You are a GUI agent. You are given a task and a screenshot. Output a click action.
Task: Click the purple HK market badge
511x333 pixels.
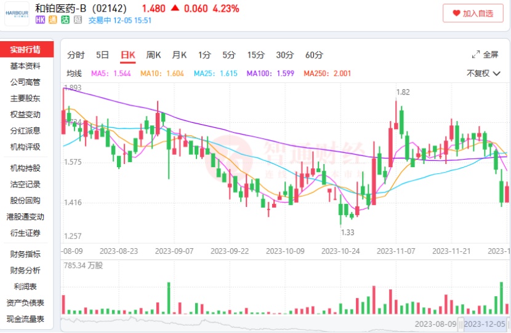[40, 20]
